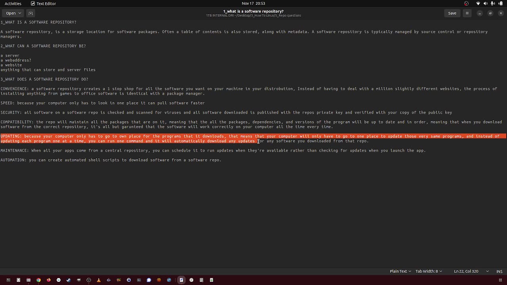Click the word 'AUTOMATION:' in the text

click(x=13, y=160)
